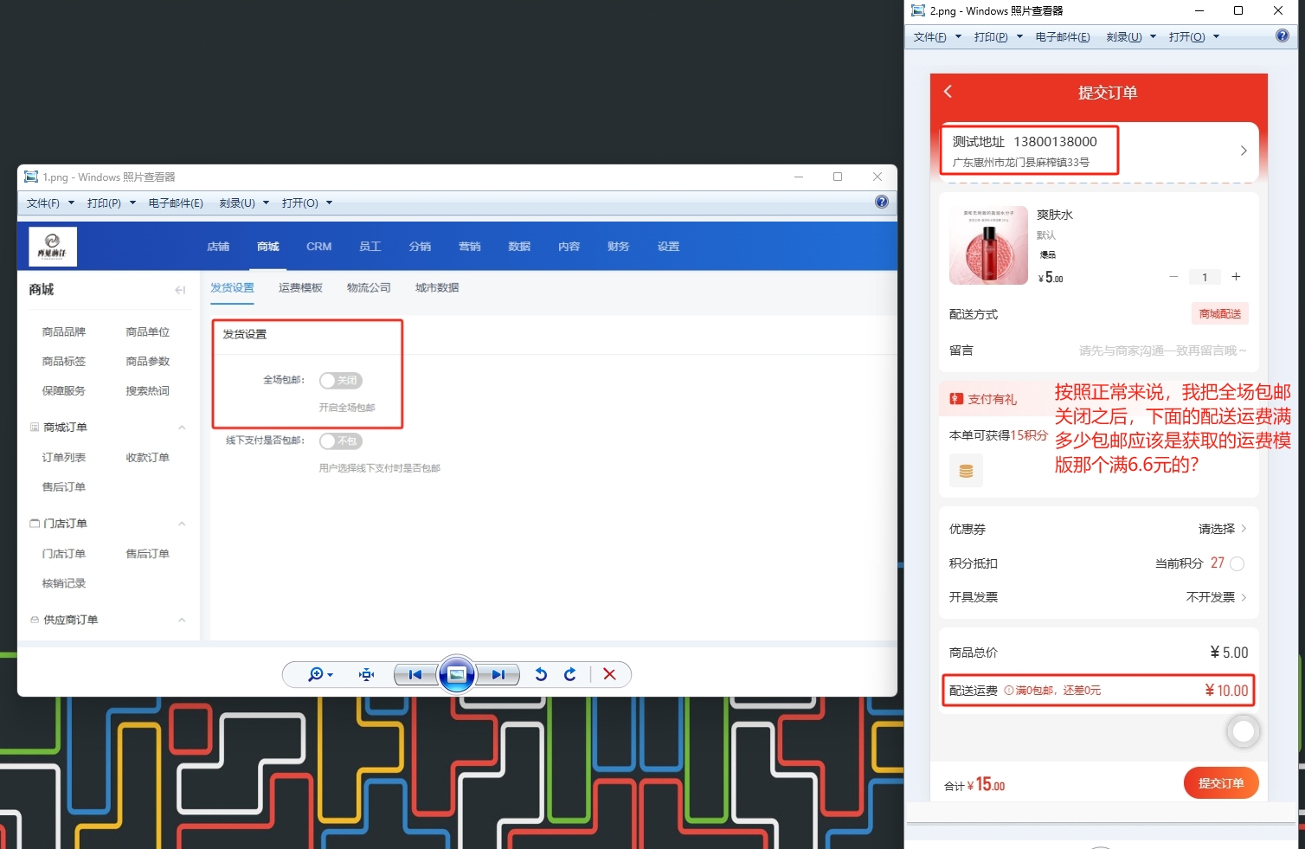1305x849 pixels.
Task: Click back arrow on 提交订单 page
Action: (948, 92)
